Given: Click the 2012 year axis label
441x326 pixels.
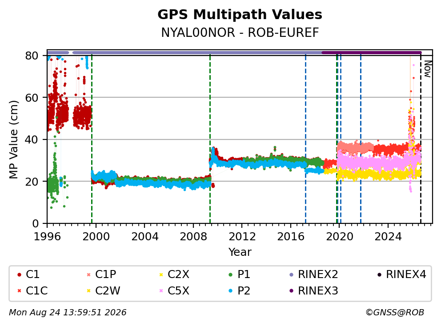Looking at the screenshot, I should [x=242, y=237].
